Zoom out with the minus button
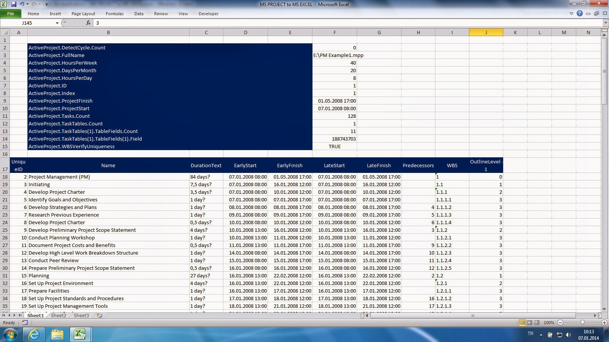The image size is (609, 342). (x=560, y=323)
